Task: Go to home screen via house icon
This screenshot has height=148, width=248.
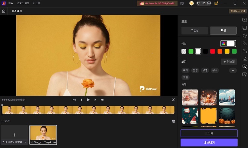Action: pyautogui.click(x=4, y=11)
